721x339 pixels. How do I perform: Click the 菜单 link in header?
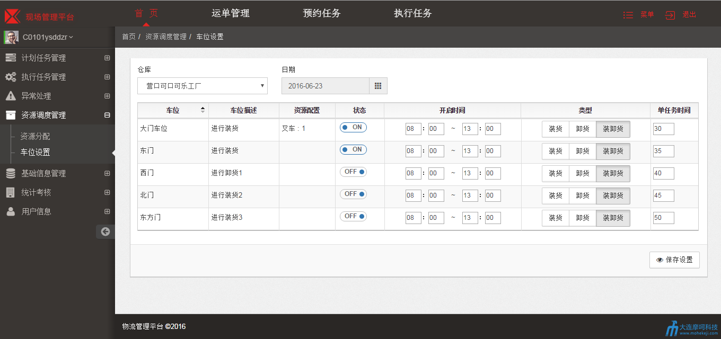coord(647,15)
